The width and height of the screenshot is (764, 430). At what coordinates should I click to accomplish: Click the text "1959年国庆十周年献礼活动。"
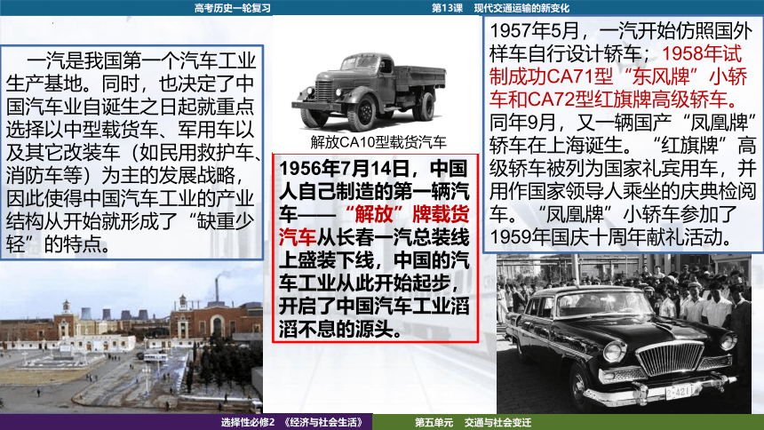(612, 237)
